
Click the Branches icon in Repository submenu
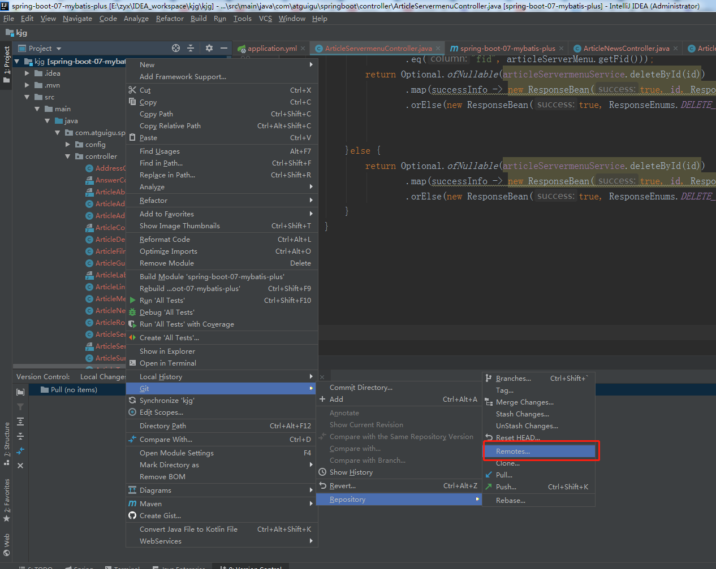489,378
